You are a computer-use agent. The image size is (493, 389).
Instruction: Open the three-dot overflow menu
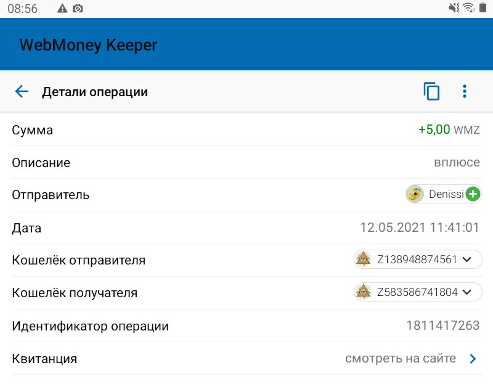(x=465, y=91)
